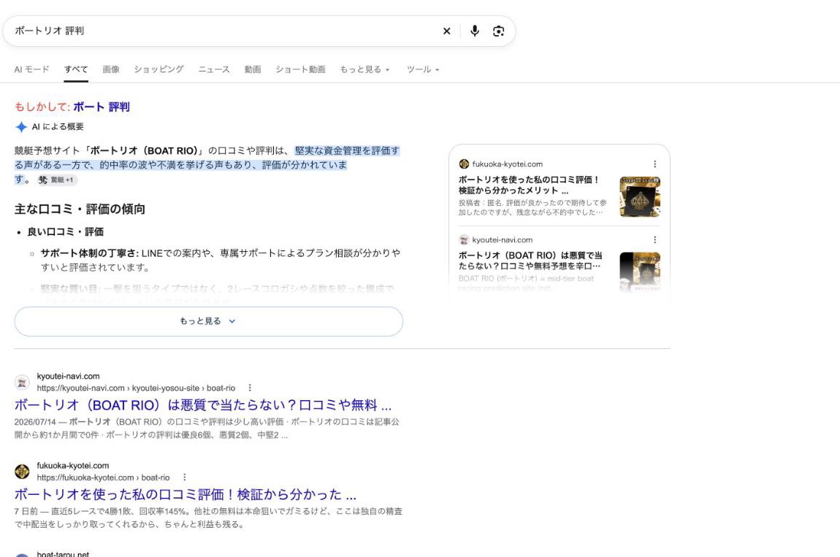Expand the もっと見る tab dropdown
The width and height of the screenshot is (840, 557).
click(x=364, y=69)
